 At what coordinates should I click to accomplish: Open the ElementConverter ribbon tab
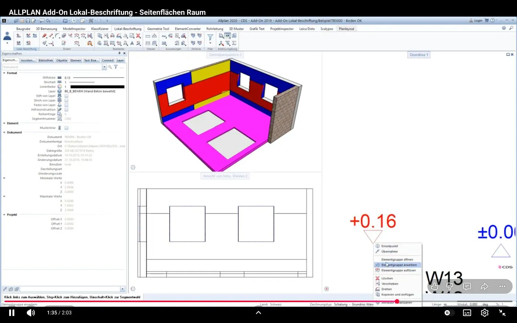point(188,29)
